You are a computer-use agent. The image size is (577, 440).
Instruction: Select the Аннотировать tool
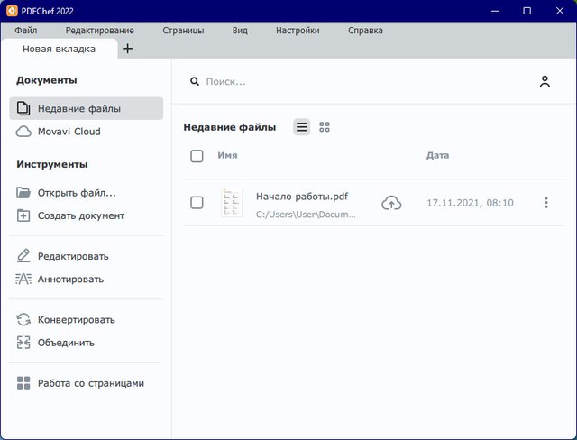click(70, 280)
